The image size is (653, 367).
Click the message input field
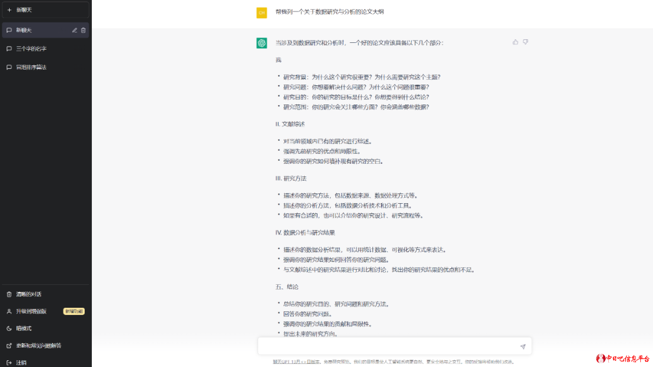click(387, 346)
